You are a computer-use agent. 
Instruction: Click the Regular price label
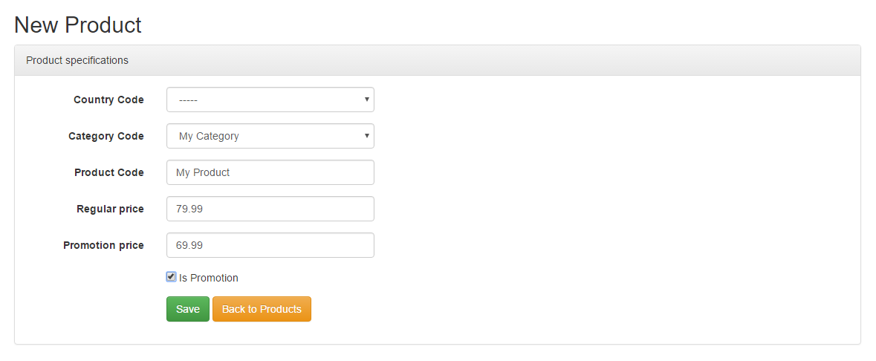click(x=110, y=209)
